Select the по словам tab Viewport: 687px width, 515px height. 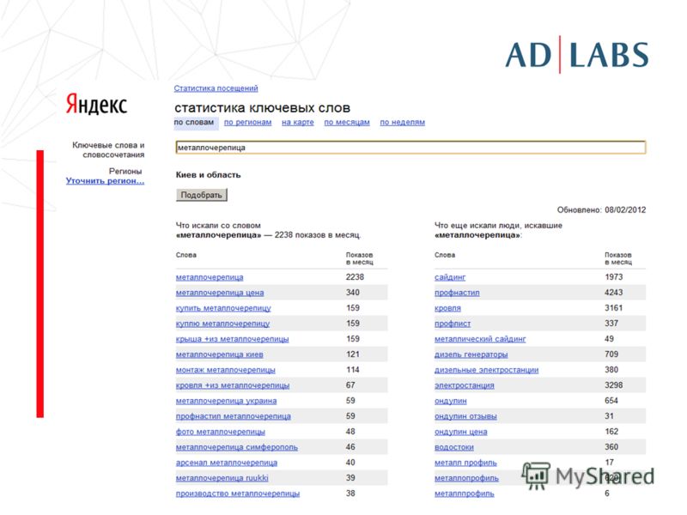click(194, 122)
